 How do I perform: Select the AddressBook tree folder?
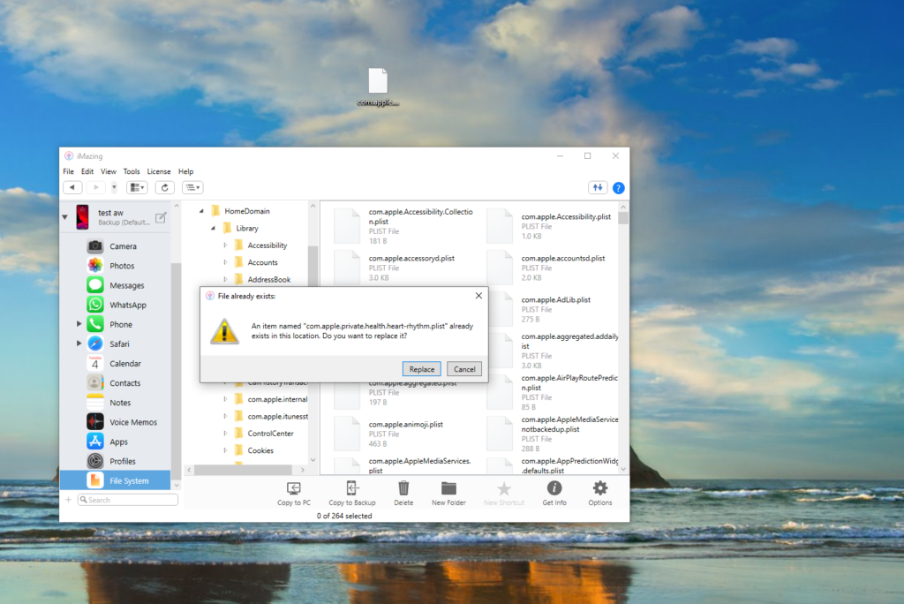[268, 279]
